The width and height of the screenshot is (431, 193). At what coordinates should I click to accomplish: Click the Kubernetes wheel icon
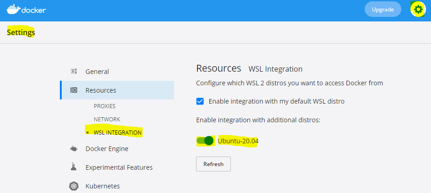point(74,186)
